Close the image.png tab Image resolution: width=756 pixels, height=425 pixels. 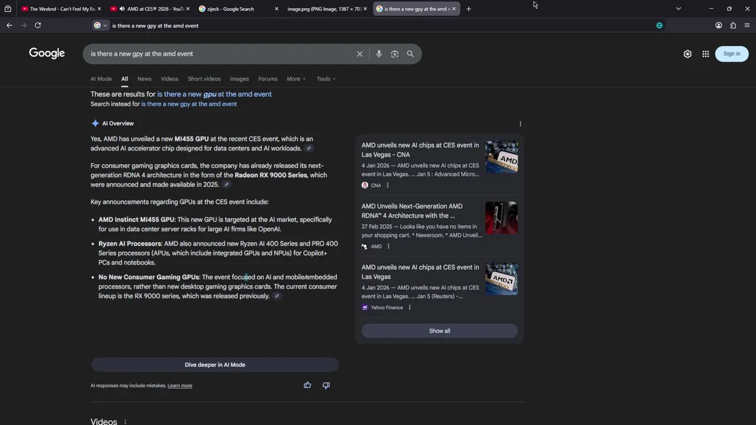pyautogui.click(x=365, y=9)
